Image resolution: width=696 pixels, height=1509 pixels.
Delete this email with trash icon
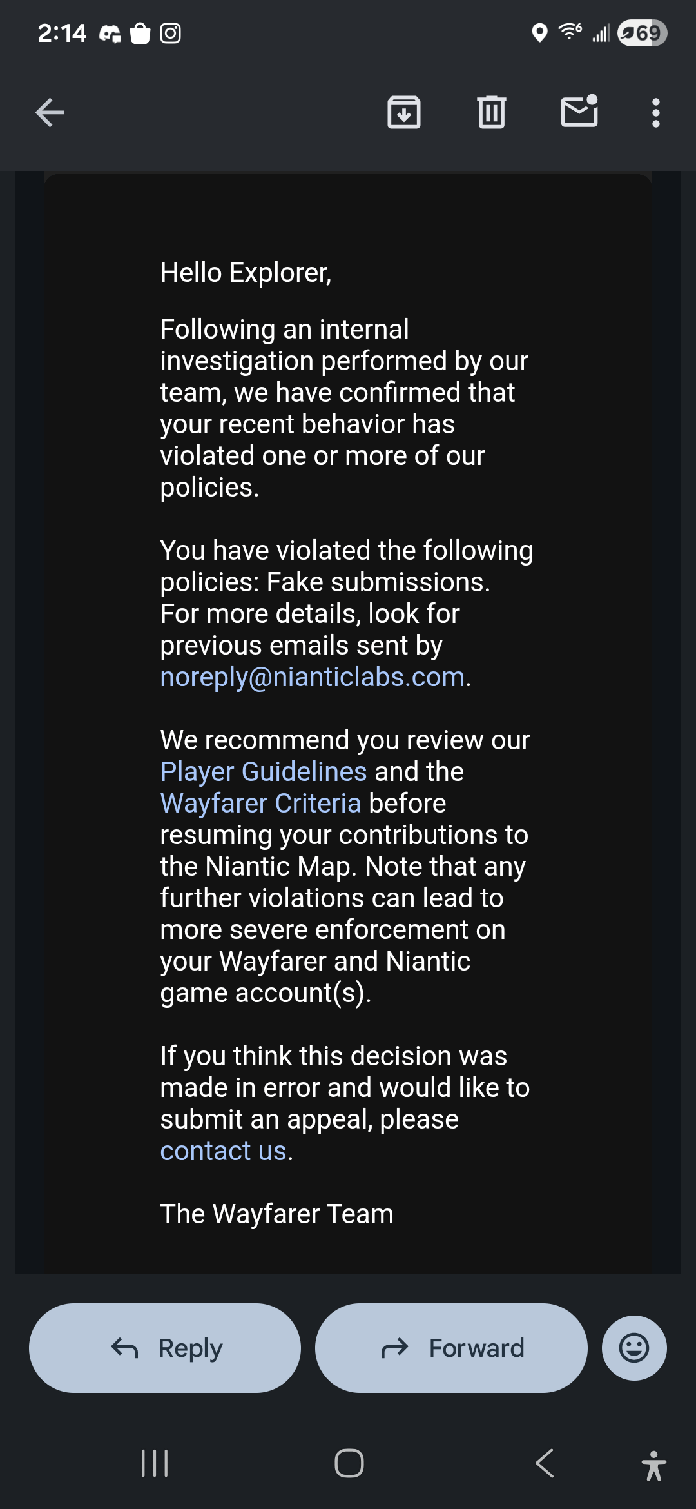point(492,113)
